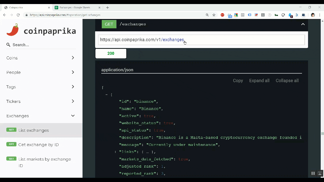
Task: Go back with the browser back arrow
Action: (x=5, y=15)
